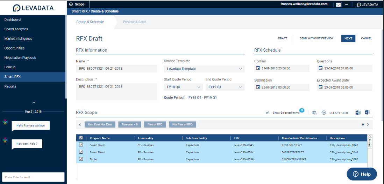This screenshot has width=384, height=184.
Task: Click the selected items count badge 3
Action: pos(302,110)
